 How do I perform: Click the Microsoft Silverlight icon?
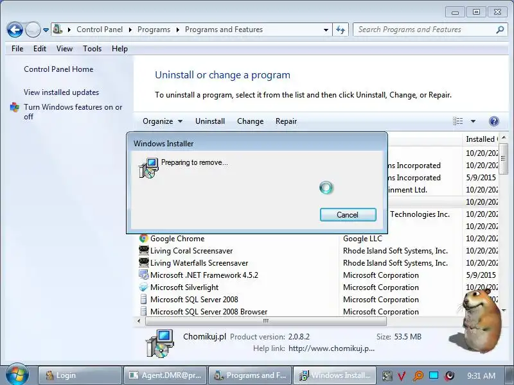(143, 287)
